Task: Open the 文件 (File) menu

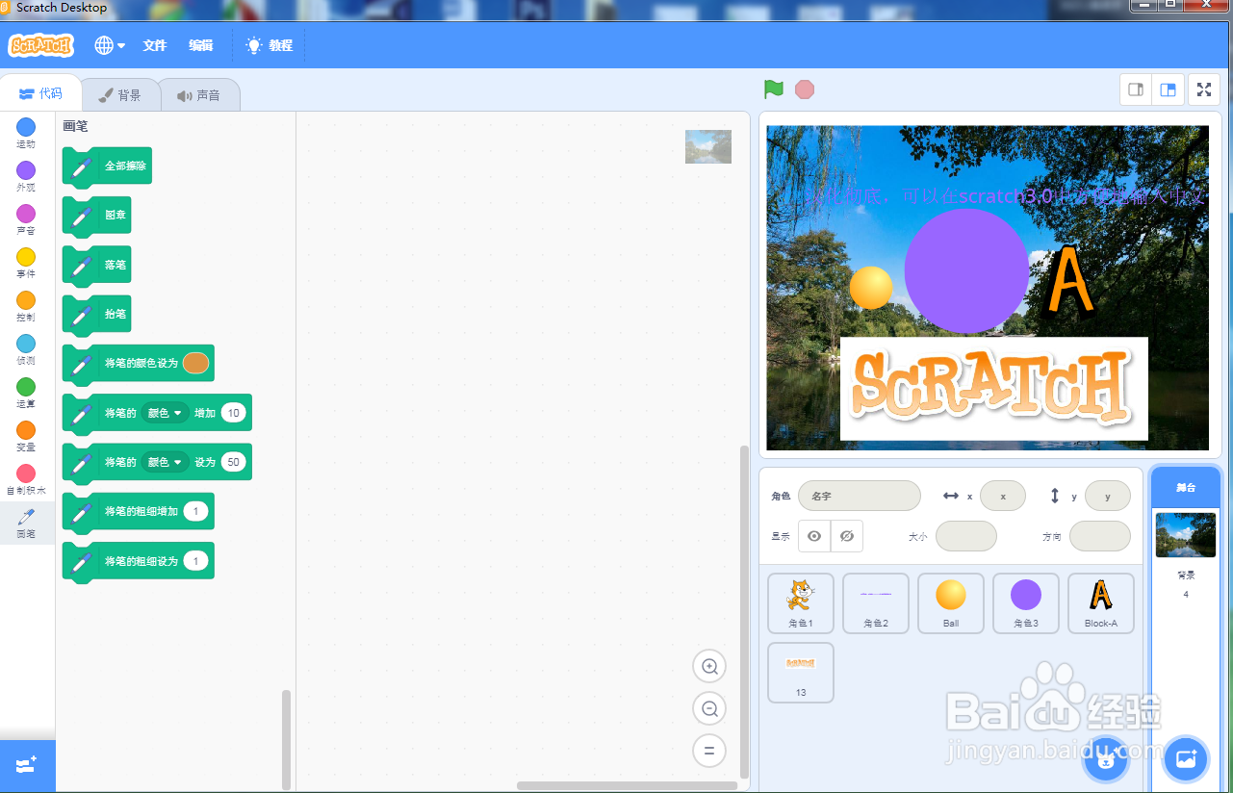Action: pyautogui.click(x=154, y=45)
